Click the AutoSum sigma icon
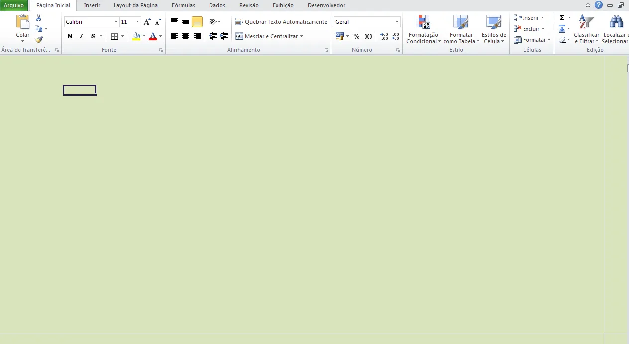Screen dimensions: 629x344 (562, 18)
